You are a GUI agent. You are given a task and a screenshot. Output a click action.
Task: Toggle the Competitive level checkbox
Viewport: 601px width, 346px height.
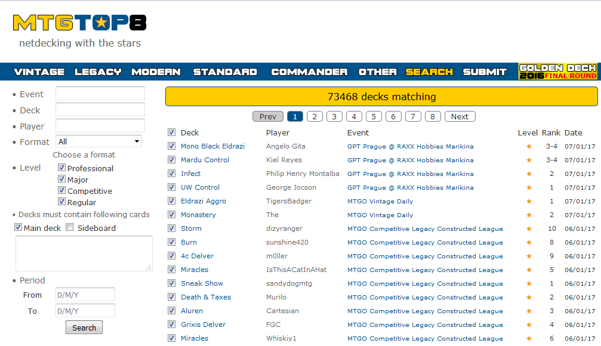[61, 190]
